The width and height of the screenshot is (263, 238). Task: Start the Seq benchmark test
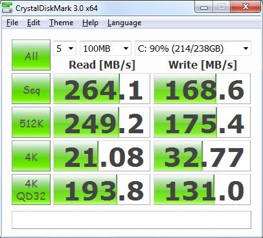(x=31, y=89)
